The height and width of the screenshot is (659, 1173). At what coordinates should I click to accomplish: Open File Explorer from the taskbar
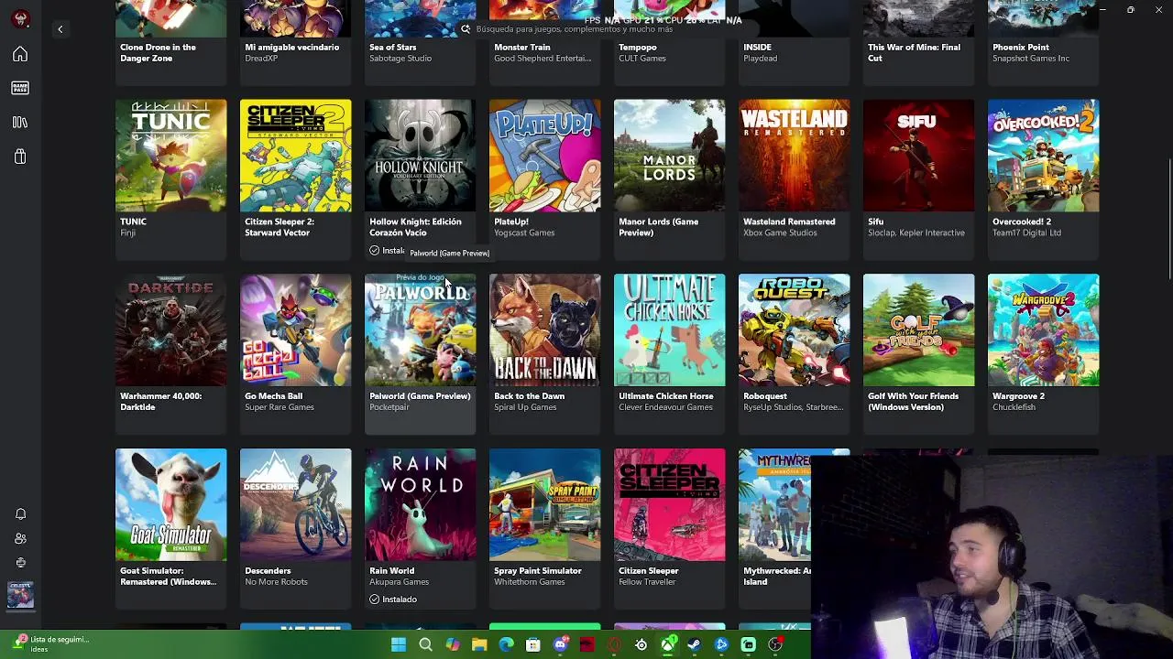(x=479, y=644)
